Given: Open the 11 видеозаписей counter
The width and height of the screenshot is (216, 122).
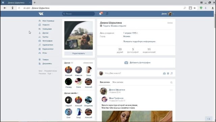Looking at the screenshot, I should [149, 50].
